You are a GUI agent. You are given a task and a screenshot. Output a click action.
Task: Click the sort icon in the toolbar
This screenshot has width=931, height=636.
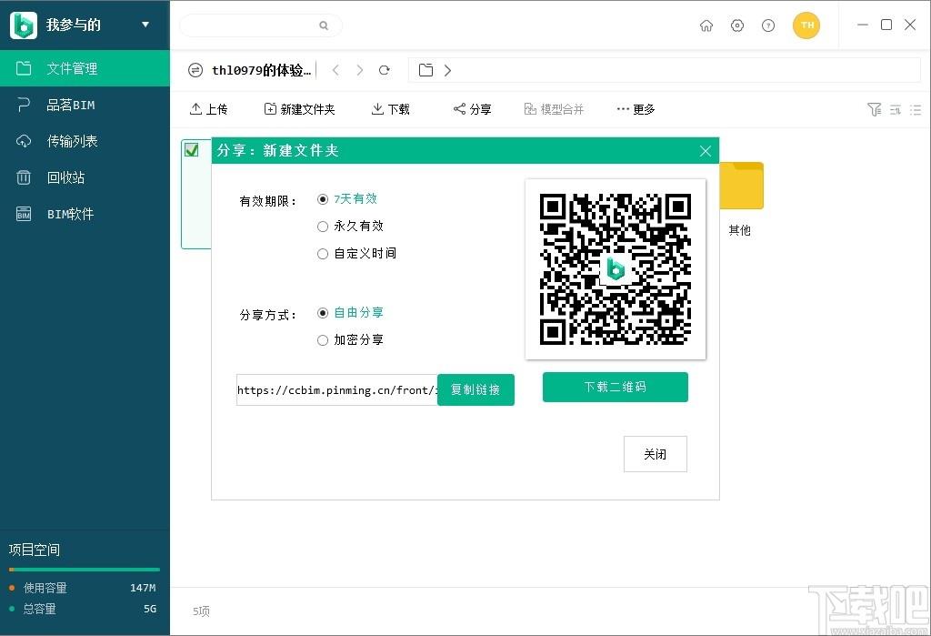tap(896, 109)
